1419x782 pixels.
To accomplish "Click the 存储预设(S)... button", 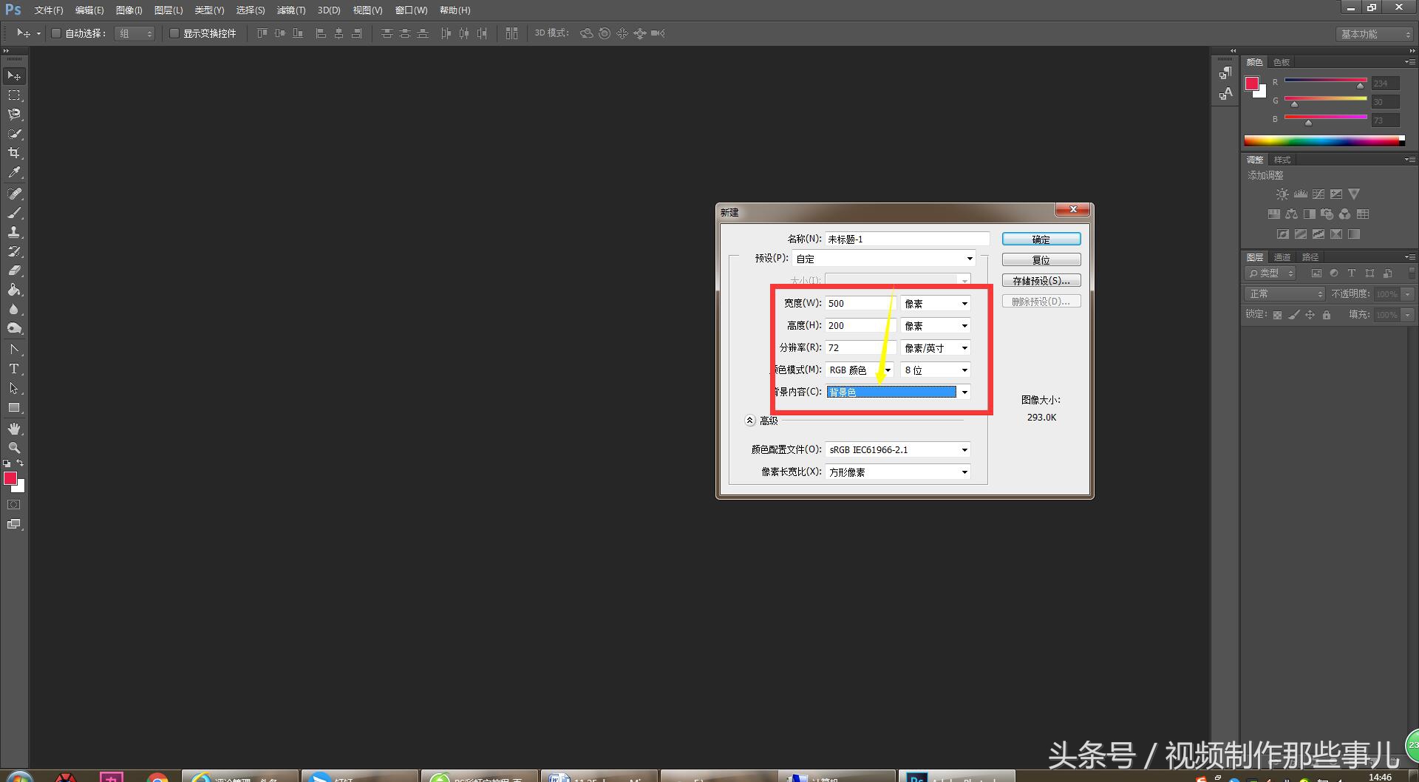I will point(1041,281).
